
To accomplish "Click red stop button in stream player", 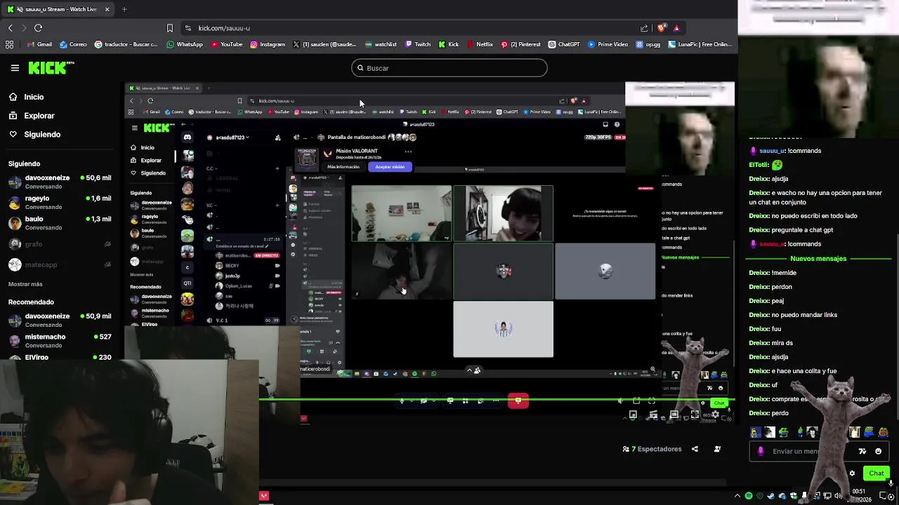I will pos(518,401).
